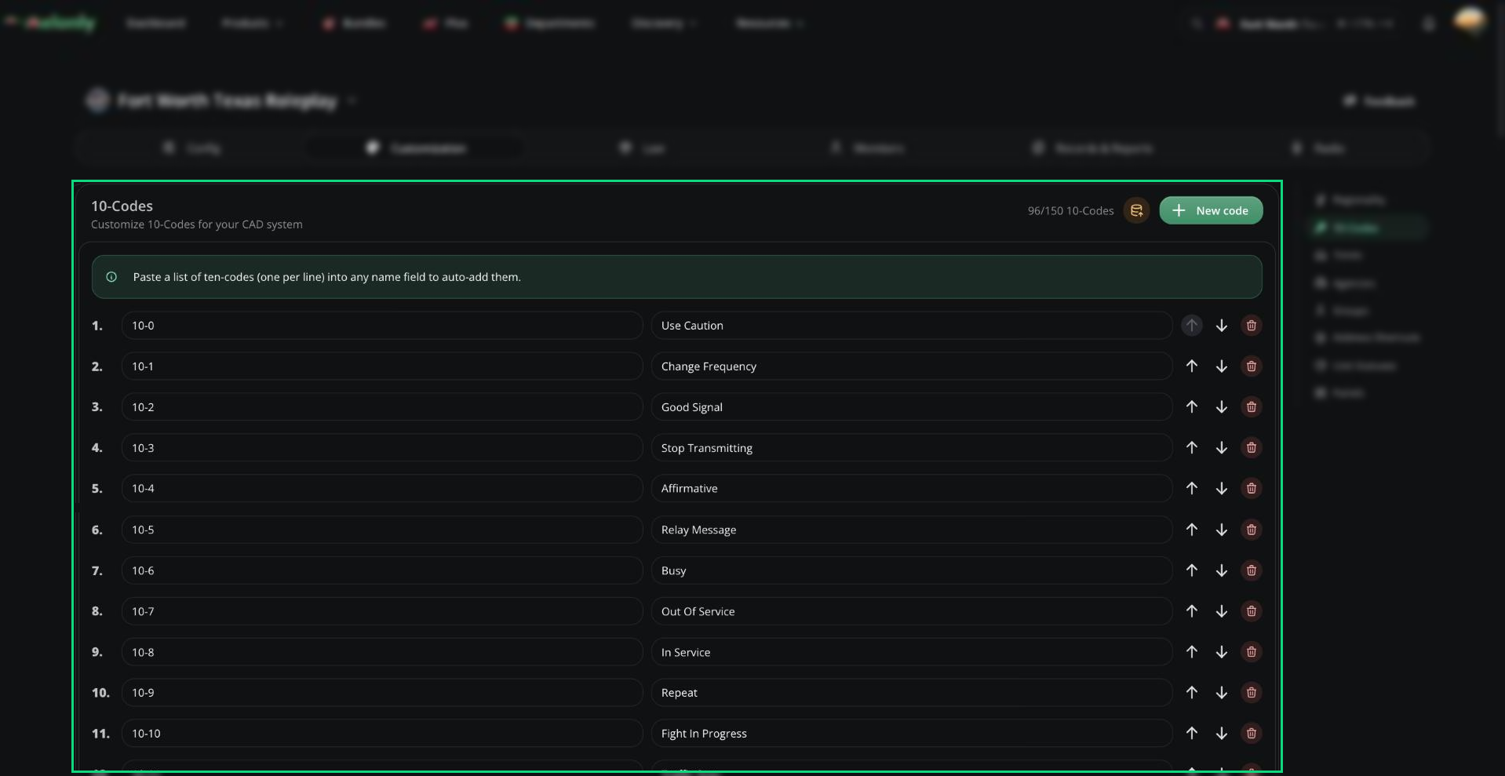Click the 96/150 10-Codes counter text
The height and width of the screenshot is (776, 1505).
(x=1070, y=210)
